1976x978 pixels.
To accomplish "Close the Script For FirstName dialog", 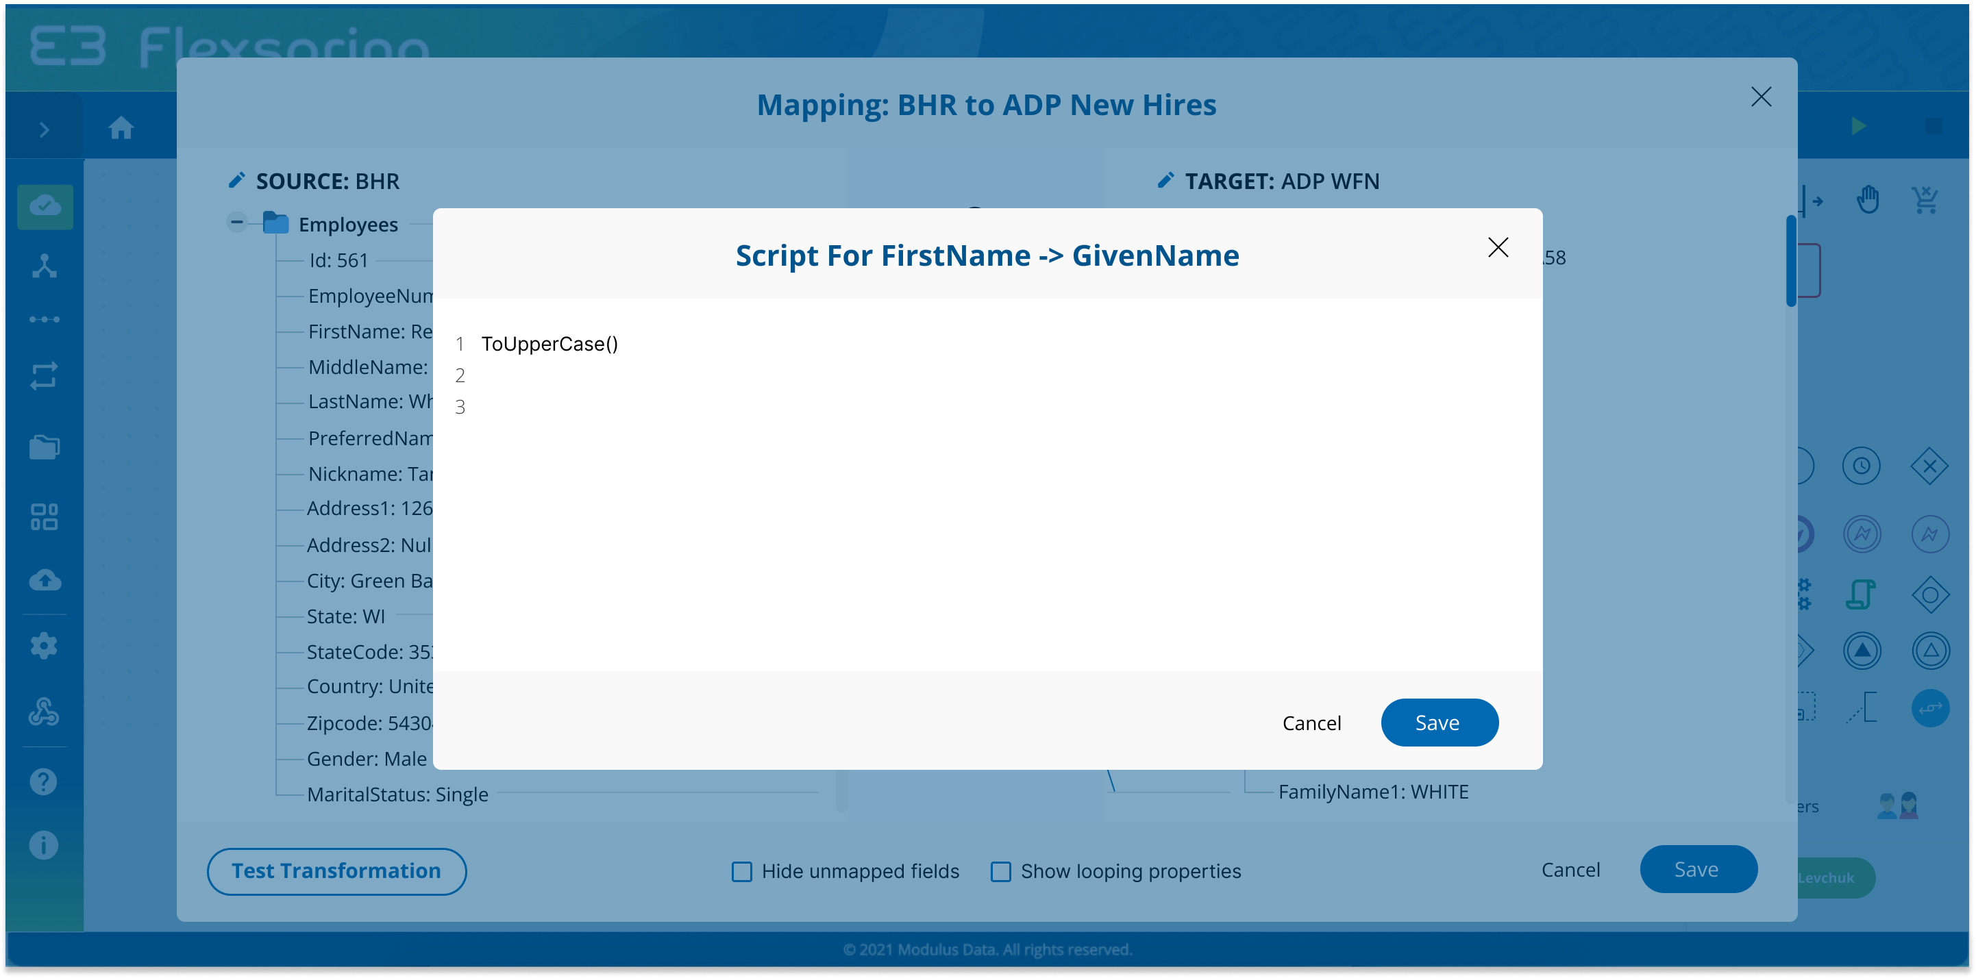I will tap(1497, 247).
